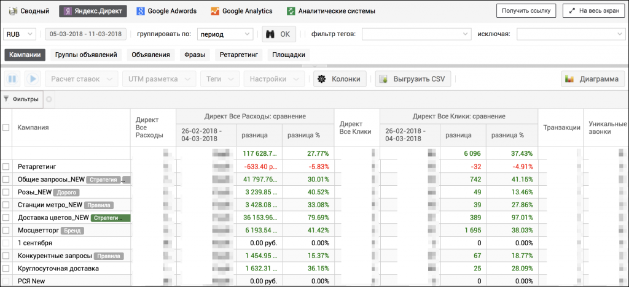
Task: Click the 1 695 clicks difference value
Action: pos(472,231)
